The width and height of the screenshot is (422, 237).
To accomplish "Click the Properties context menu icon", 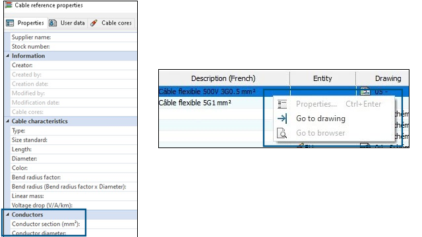I will [x=282, y=104].
